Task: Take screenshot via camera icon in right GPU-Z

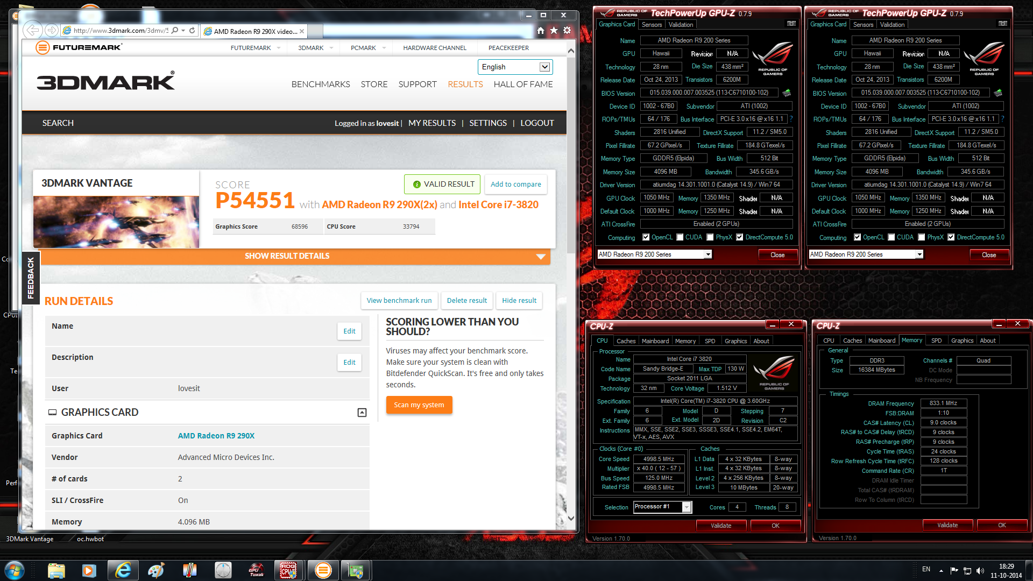Action: point(1003,24)
